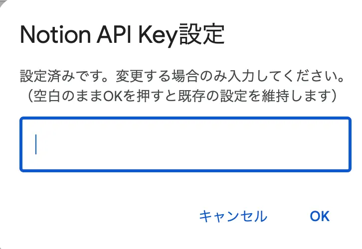This screenshot has width=362, height=249.
Task: Click the "Notion API Key設定" dialog title
Action: click(121, 36)
